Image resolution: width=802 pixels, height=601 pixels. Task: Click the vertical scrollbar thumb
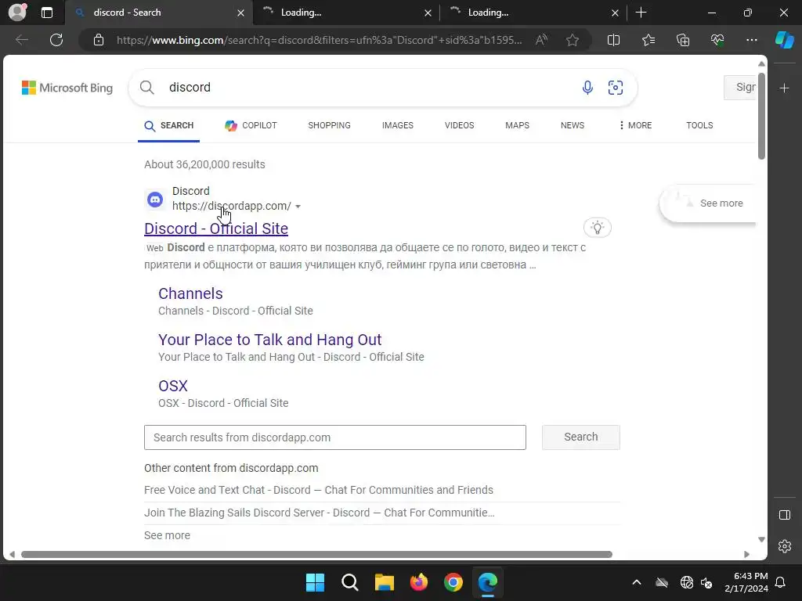(x=761, y=116)
